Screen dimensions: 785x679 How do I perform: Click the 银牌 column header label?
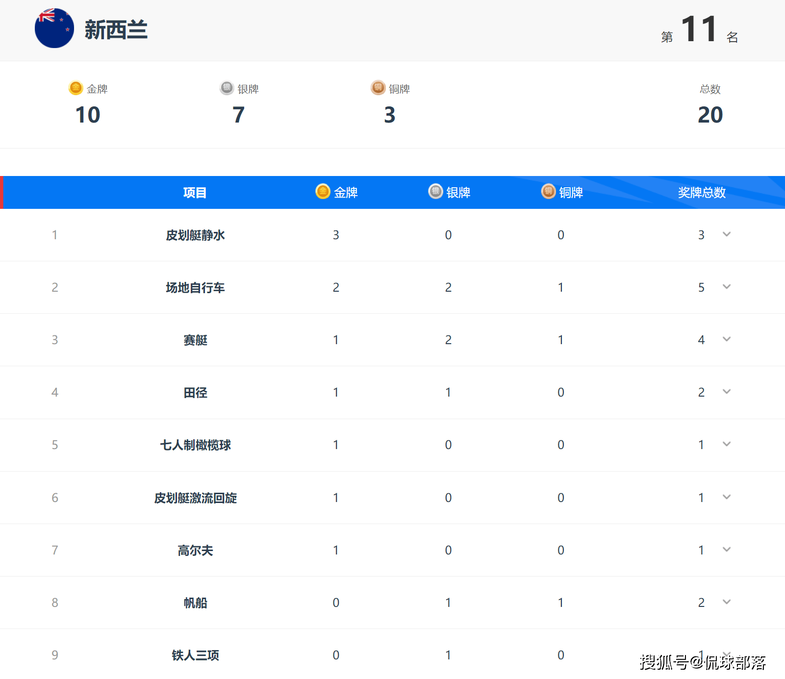click(x=458, y=193)
